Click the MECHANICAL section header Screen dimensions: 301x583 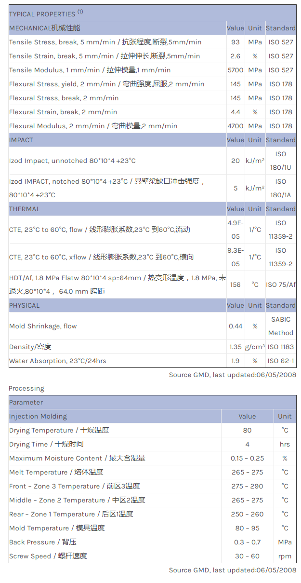coord(45,28)
